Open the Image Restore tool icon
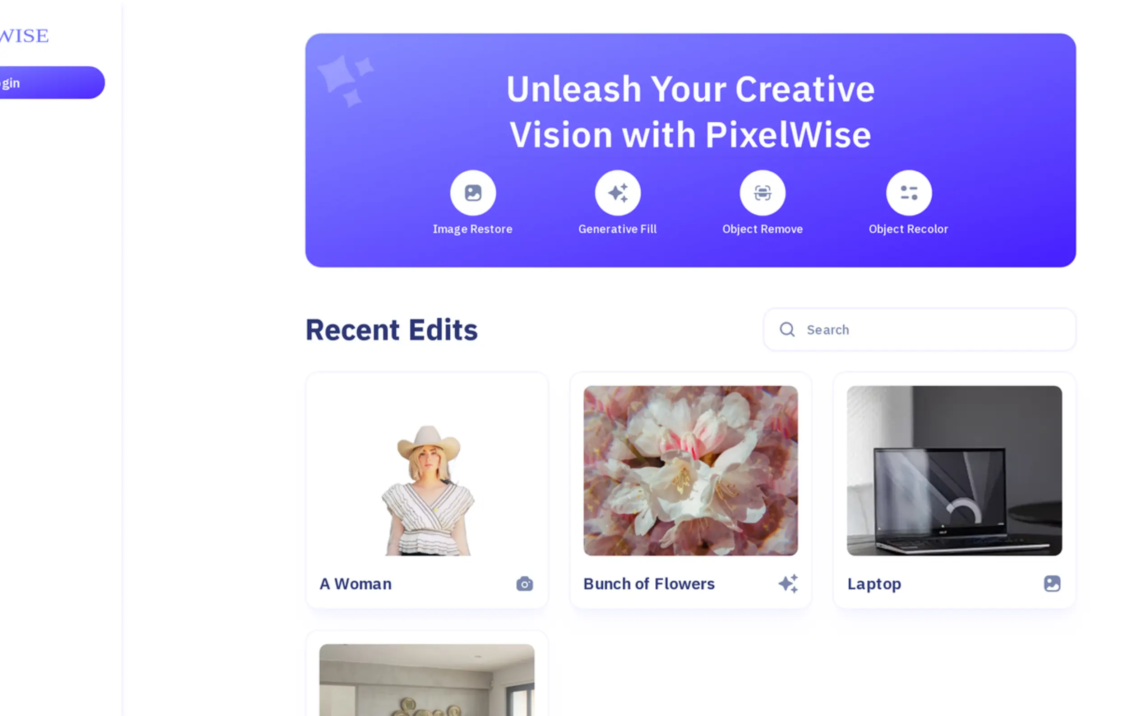The image size is (1146, 716). (x=472, y=193)
